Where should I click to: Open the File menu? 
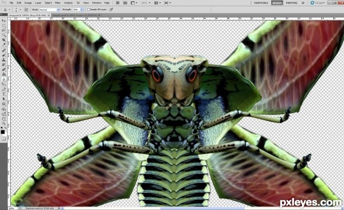pos(11,3)
